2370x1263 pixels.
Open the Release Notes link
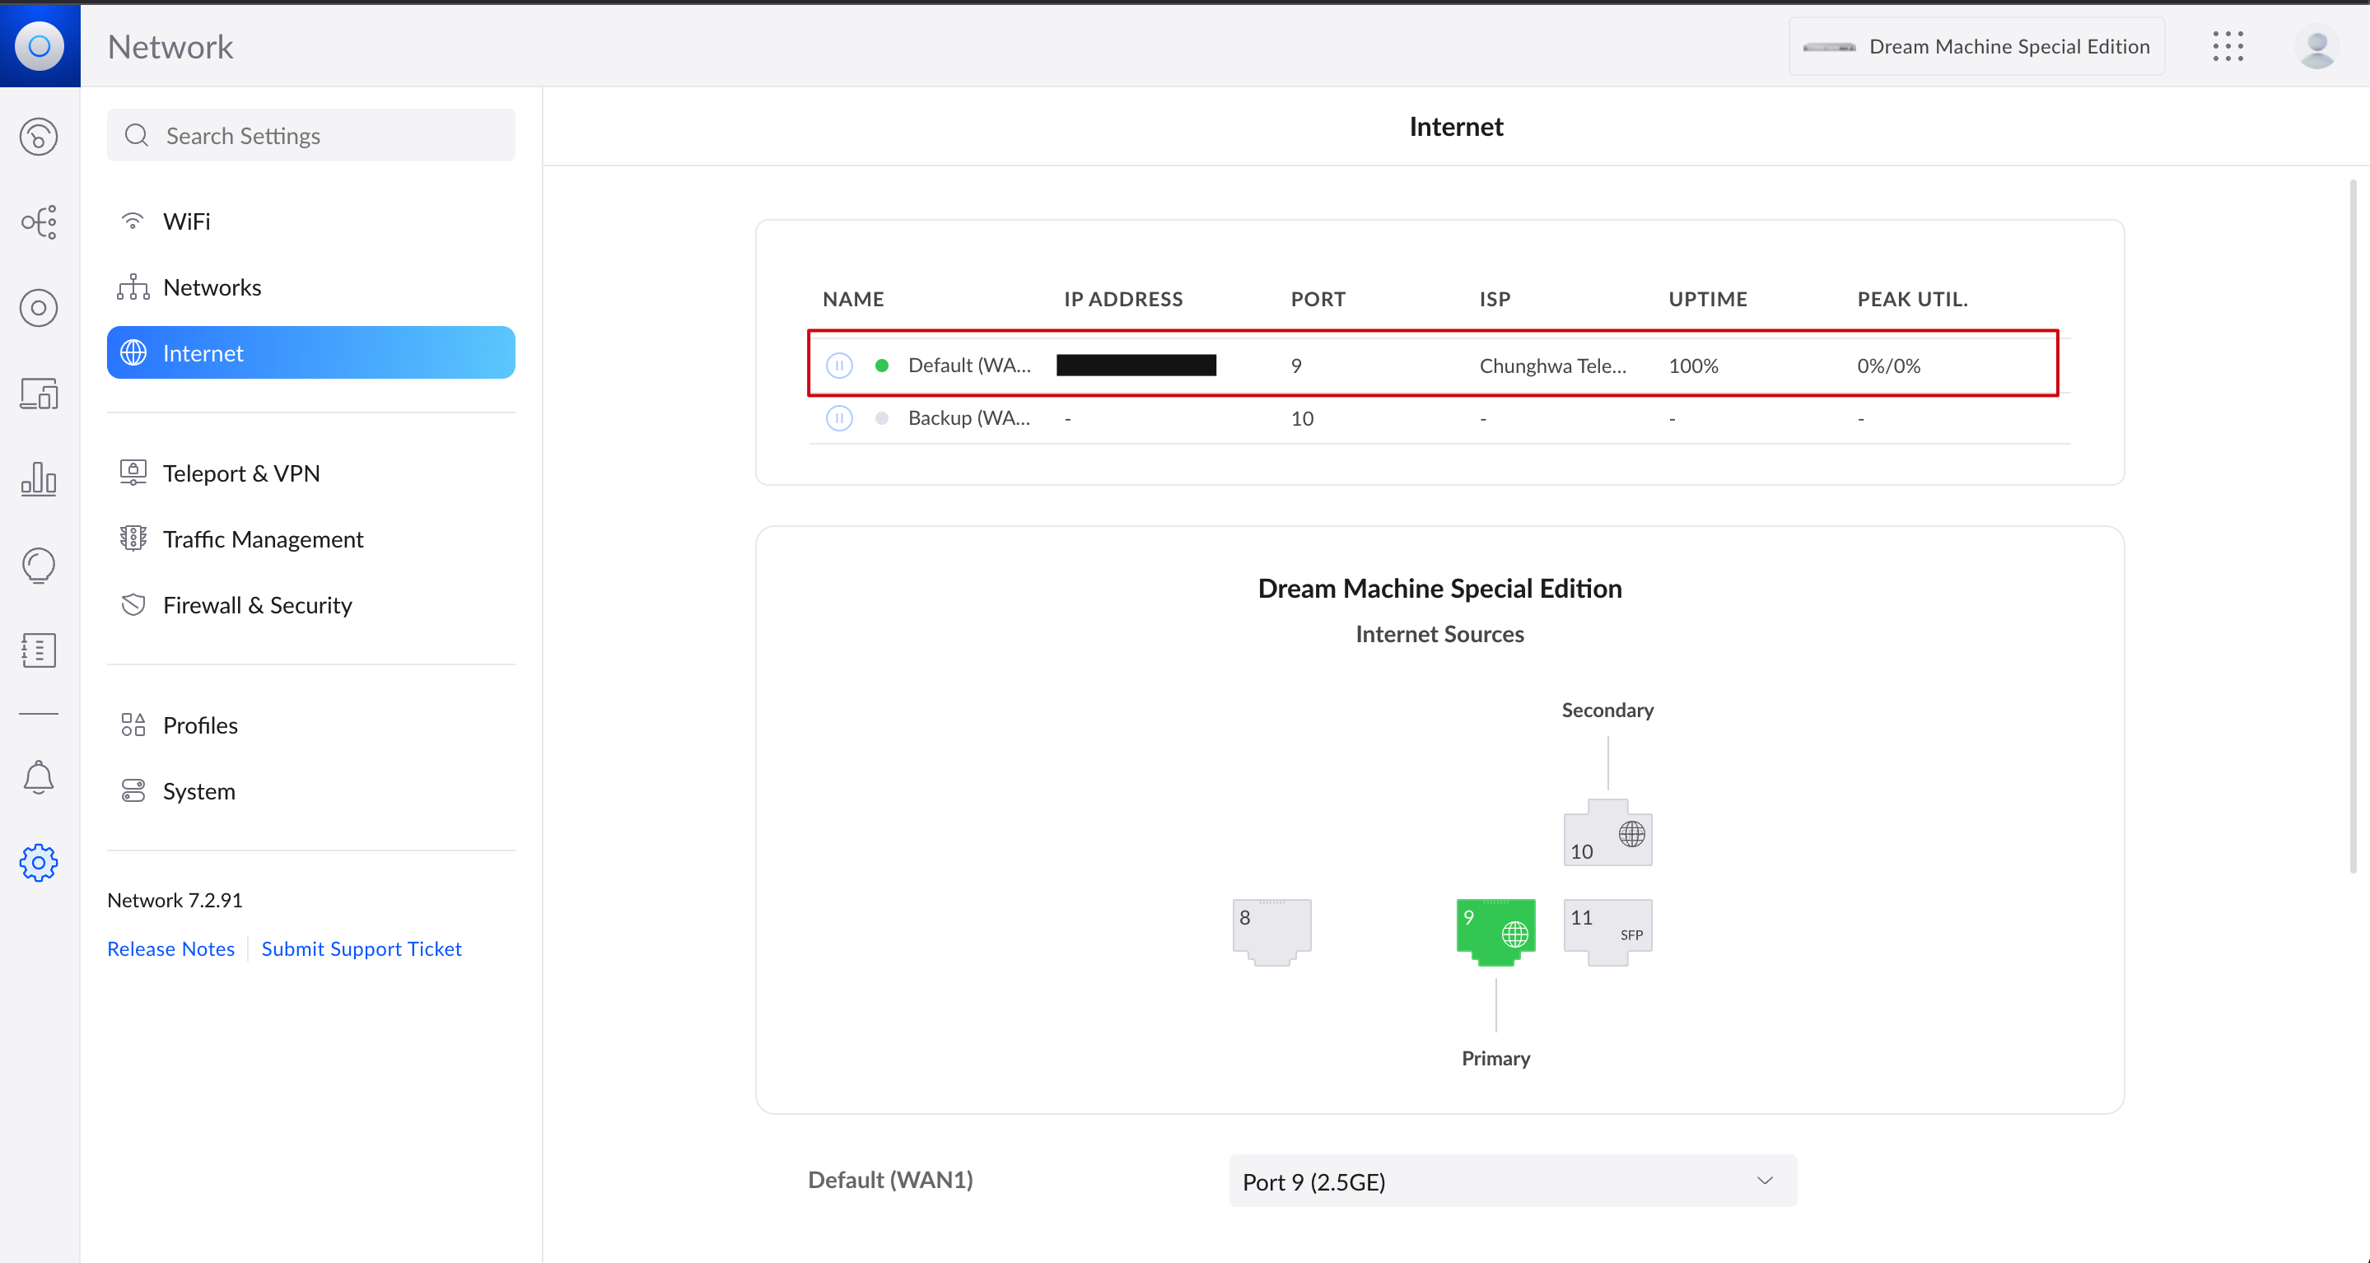tap(170, 948)
